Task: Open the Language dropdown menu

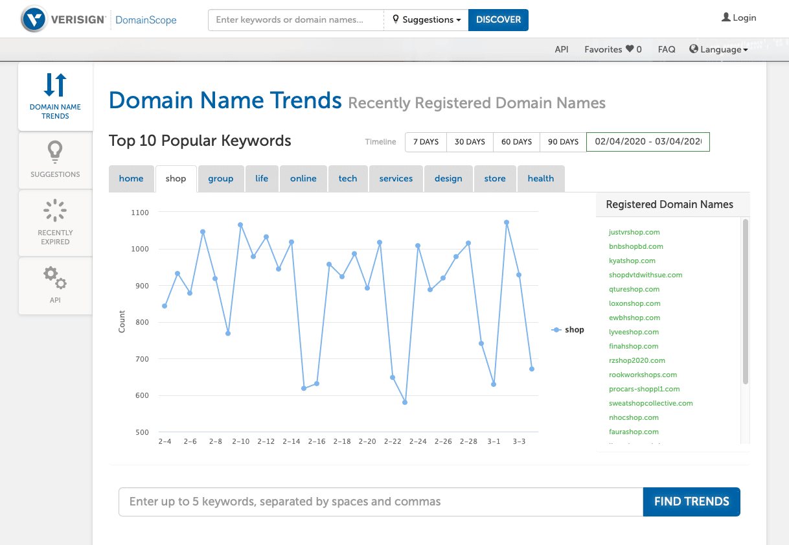Action: (718, 49)
